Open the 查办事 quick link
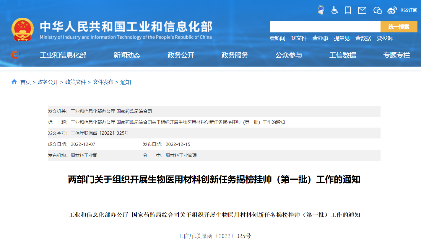Image resolution: width=421 pixels, height=251 pixels. pos(320,38)
